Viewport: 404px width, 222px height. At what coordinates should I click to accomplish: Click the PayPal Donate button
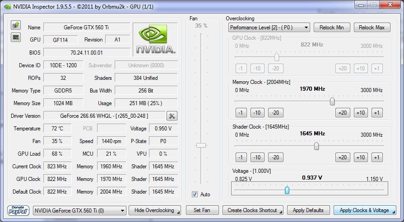pos(18,210)
